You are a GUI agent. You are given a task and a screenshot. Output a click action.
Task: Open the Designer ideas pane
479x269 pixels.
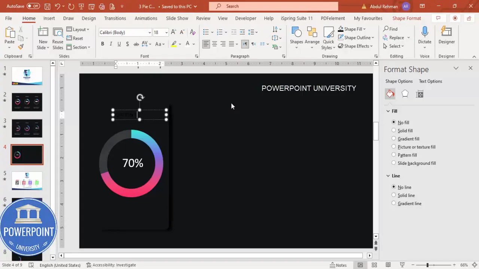(446, 35)
